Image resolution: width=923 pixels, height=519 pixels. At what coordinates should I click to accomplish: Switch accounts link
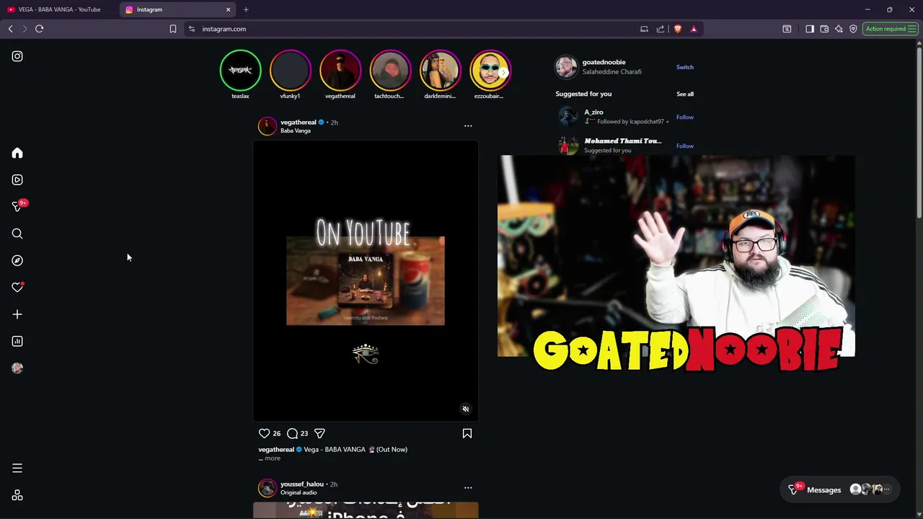[x=685, y=67]
